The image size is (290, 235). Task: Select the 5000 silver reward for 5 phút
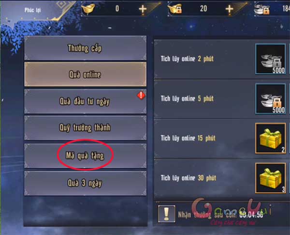coord(270,98)
